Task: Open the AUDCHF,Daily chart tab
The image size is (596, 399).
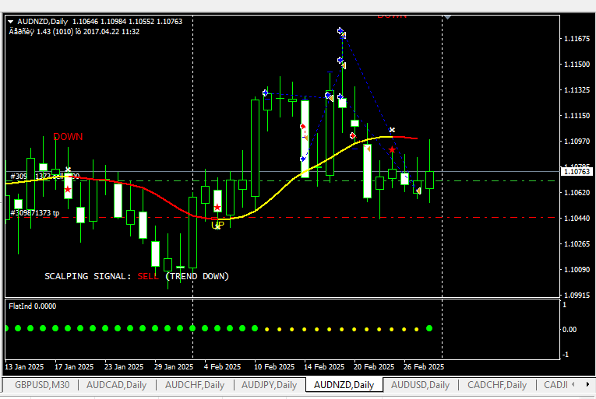Action: [195, 385]
